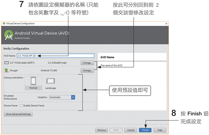Go back with the Previous button
This screenshot has height=135, width=209.
[x=102, y=130]
